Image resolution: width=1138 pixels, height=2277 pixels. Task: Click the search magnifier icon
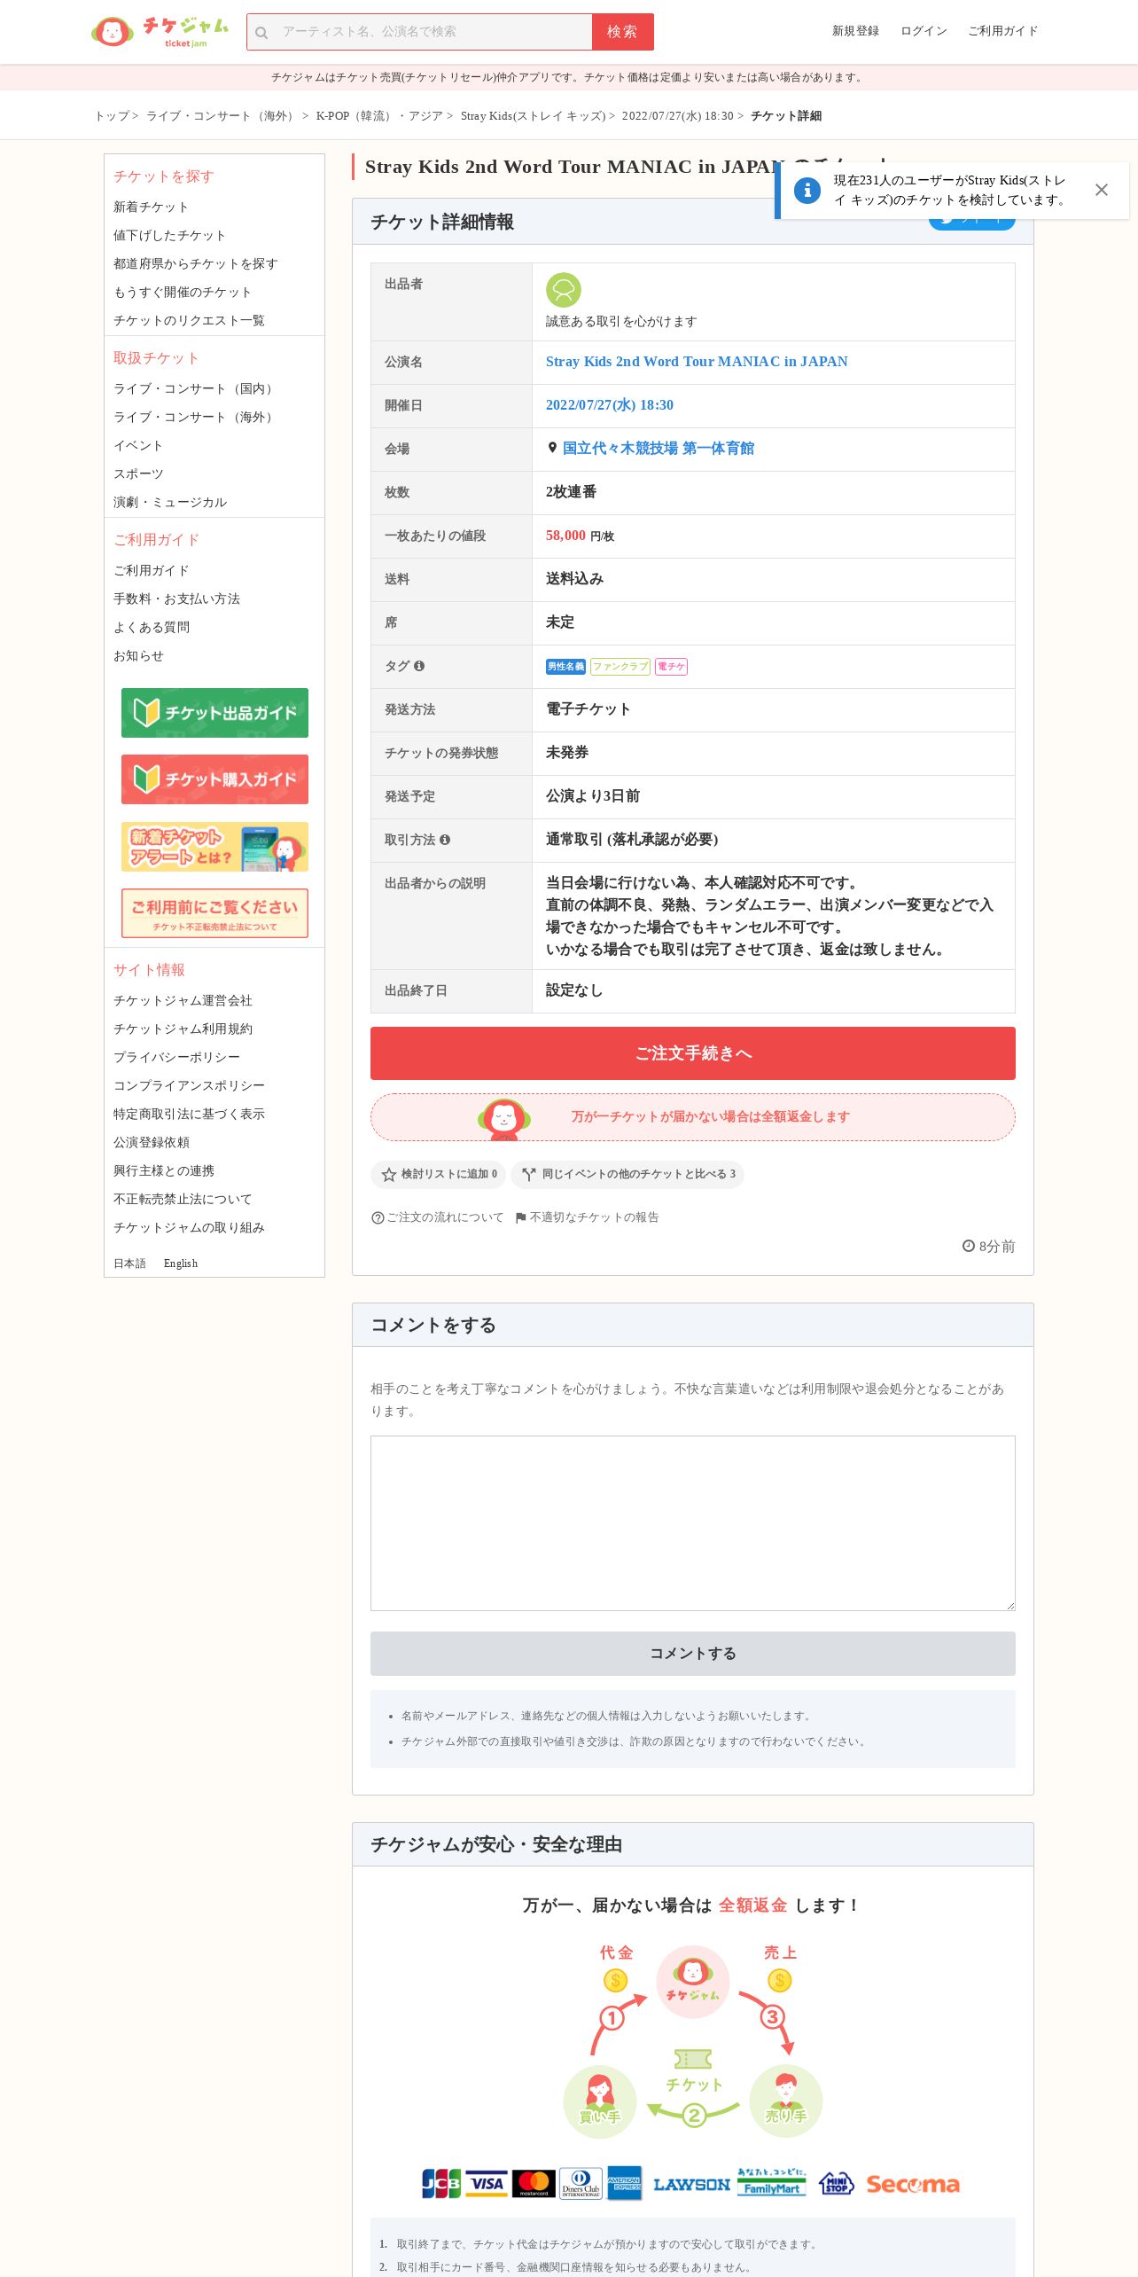pos(261,33)
